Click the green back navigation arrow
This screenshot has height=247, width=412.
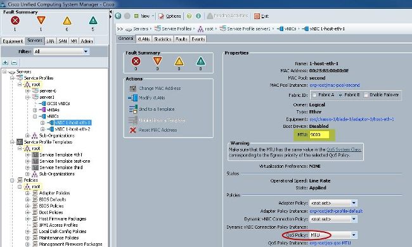(118, 16)
